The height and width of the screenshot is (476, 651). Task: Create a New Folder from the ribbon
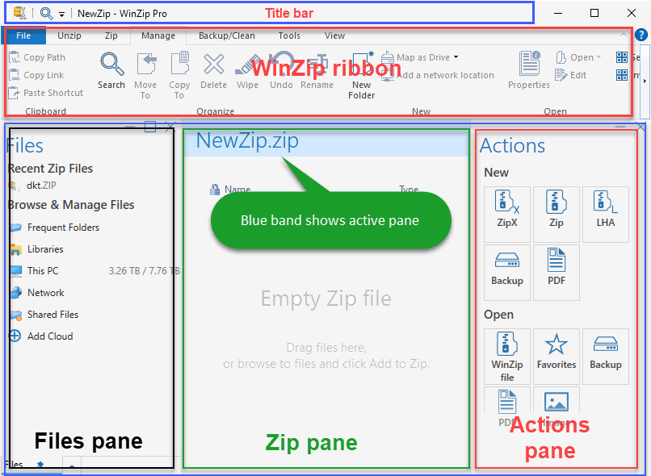point(362,75)
